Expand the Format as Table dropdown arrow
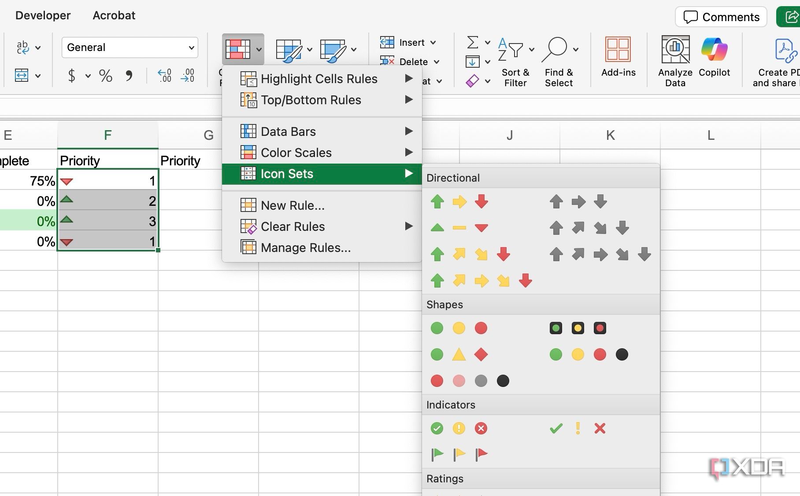The image size is (800, 496). point(310,50)
